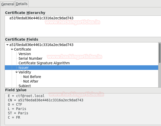Click the email line in Field Value

point(26,96)
